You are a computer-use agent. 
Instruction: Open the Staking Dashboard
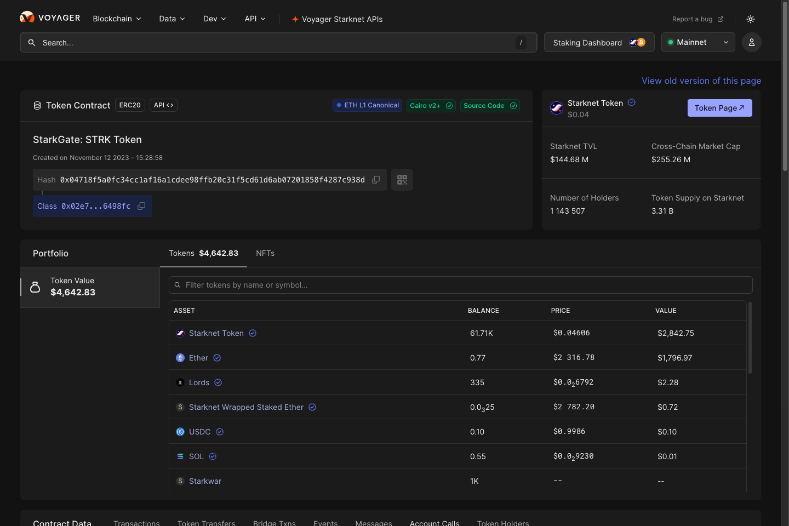[x=599, y=42]
